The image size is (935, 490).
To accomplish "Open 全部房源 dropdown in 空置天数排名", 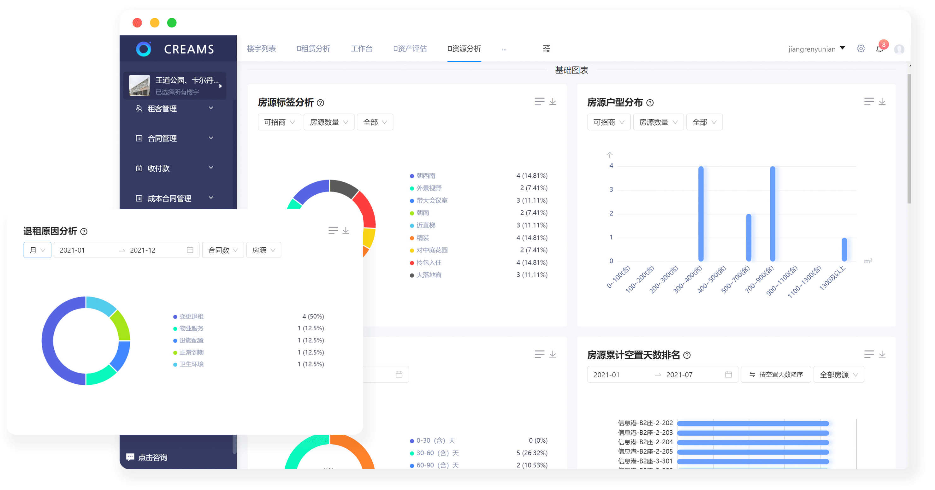I will [x=838, y=375].
